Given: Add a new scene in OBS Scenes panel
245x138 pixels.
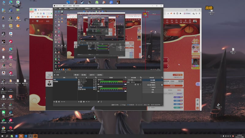Looking at the screenshot, I should click(x=54, y=102).
